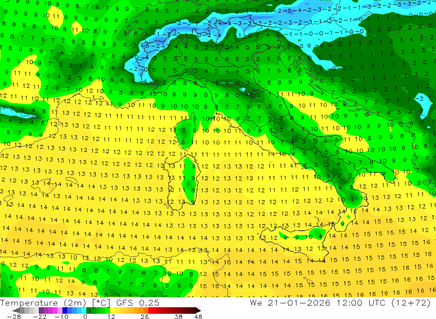Select the 48 legend scale label

coord(198,316)
